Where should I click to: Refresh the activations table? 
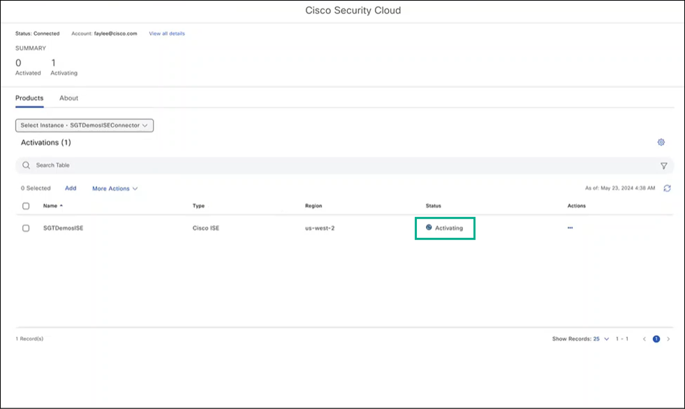coord(667,188)
